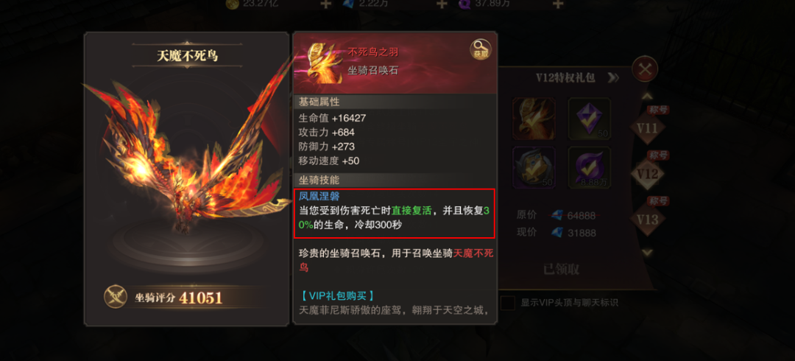Click the mount score crossed-swords icon

pyautogui.click(x=116, y=296)
